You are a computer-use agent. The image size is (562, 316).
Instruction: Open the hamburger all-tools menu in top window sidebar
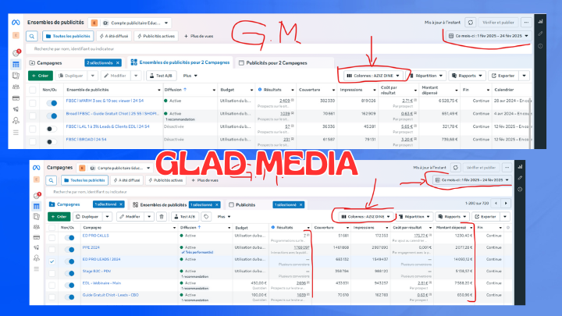click(x=16, y=133)
